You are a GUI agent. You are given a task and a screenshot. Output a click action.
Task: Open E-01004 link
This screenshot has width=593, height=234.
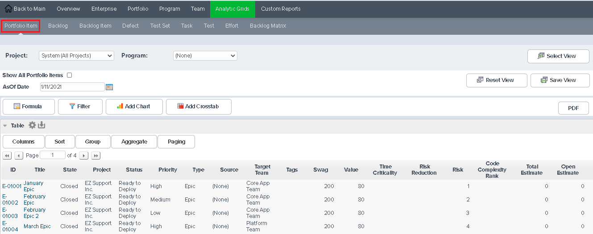click(x=10, y=226)
